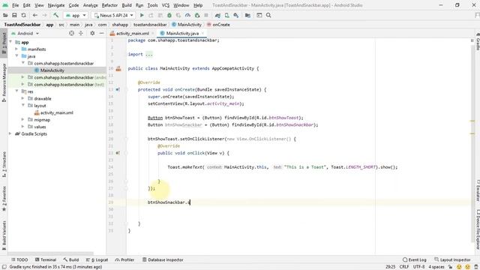Collapse the res folder node
The image size is (480, 270).
point(16,91)
